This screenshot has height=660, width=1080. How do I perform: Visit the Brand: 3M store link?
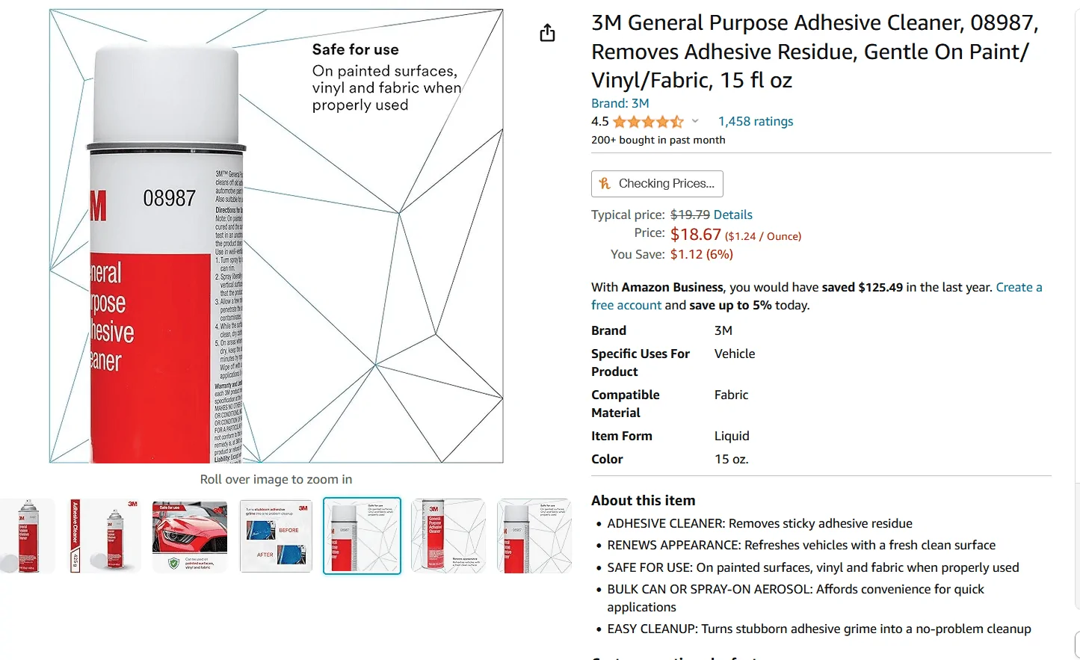[x=620, y=103]
